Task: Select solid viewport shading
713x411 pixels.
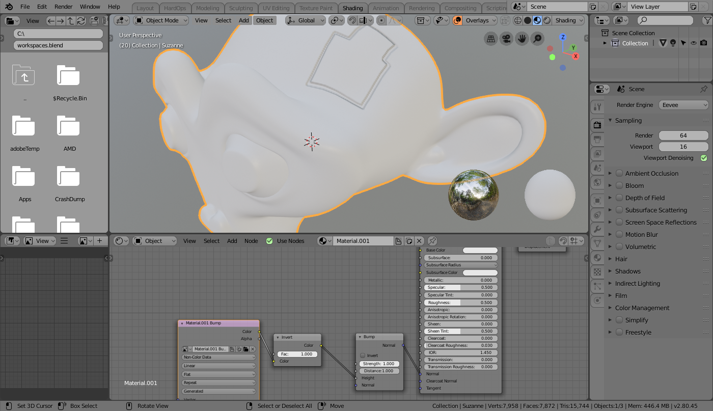Action: (528, 20)
